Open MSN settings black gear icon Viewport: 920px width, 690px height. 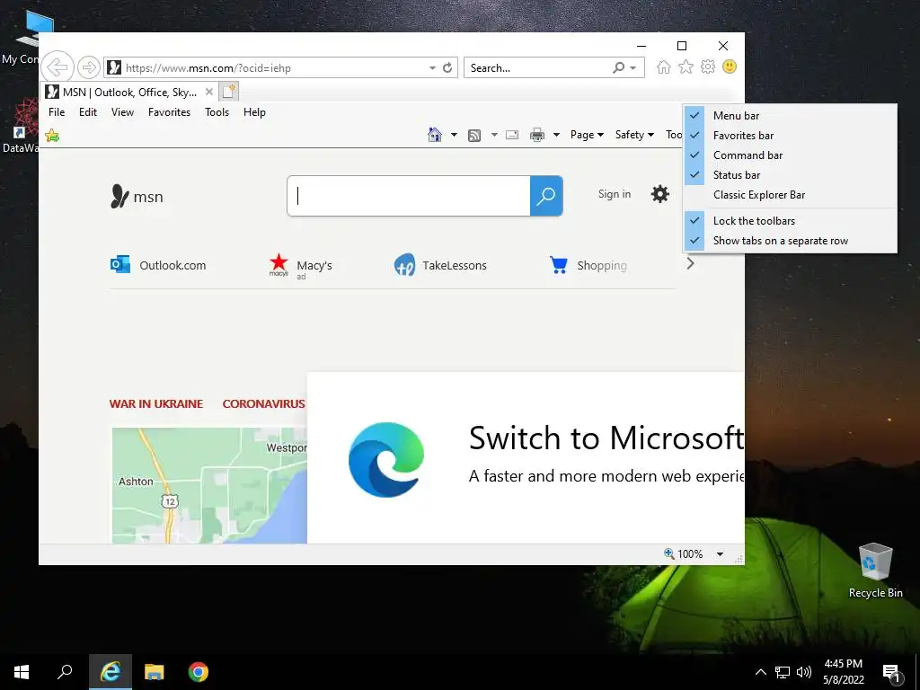pos(660,194)
